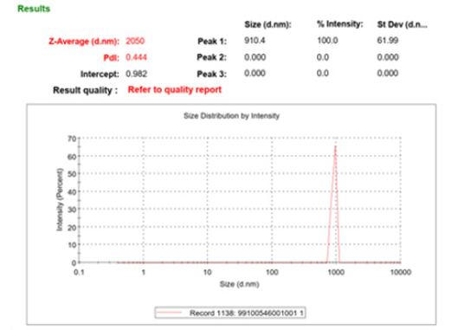Screen dimensions: 464x330
Task: Click the y-axis tick label 10
Action: pyautogui.click(x=72, y=245)
